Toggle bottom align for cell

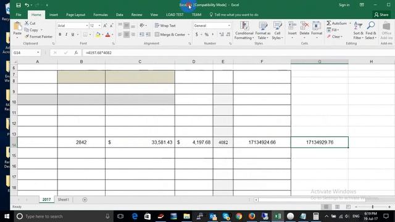pos(133,26)
